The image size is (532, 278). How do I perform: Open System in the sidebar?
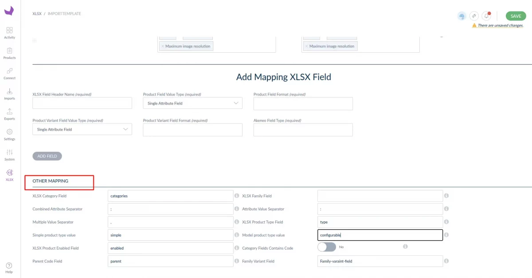point(9,154)
